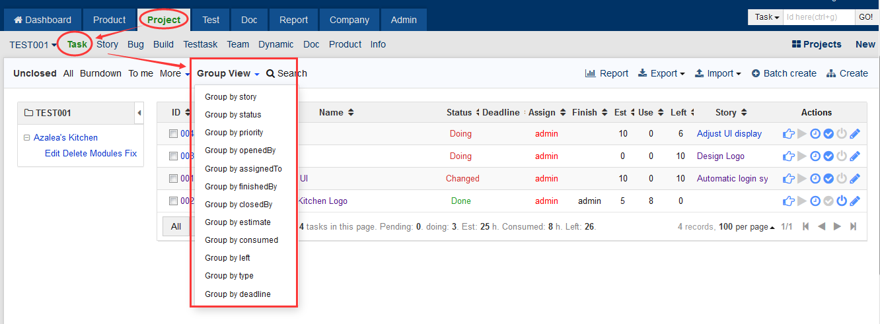Tick the checkbox for task 004

pos(173,134)
